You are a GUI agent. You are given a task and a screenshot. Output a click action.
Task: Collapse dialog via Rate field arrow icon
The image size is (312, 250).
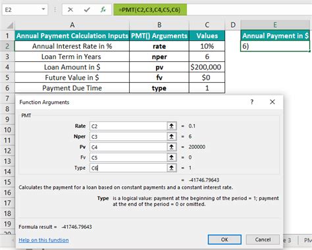[x=172, y=126]
